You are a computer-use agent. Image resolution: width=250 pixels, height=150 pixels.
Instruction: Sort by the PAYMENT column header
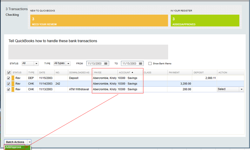[x=180, y=73]
